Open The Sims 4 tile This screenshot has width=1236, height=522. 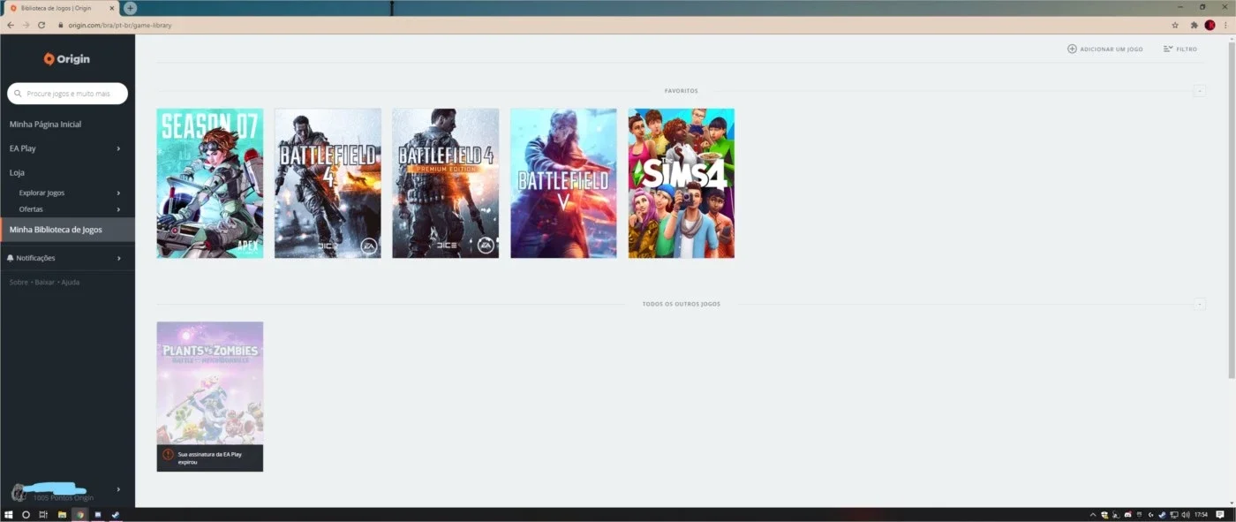[682, 183]
